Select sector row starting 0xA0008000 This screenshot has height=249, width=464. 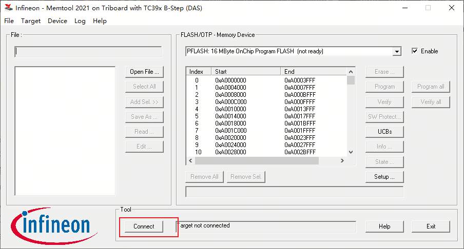coord(266,95)
